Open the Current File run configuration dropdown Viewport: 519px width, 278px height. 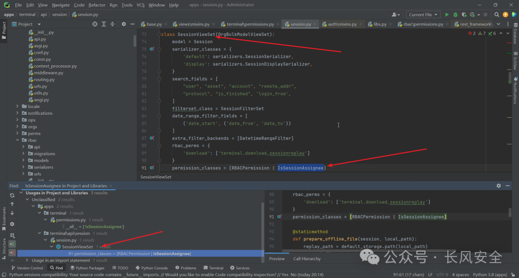pos(423,14)
